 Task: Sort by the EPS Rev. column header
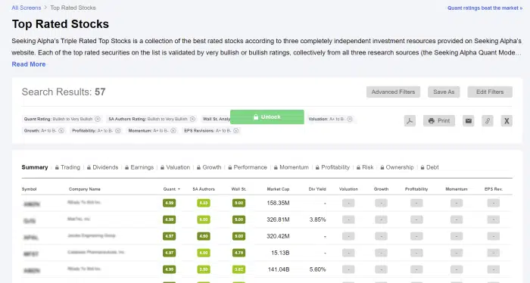tap(494, 189)
